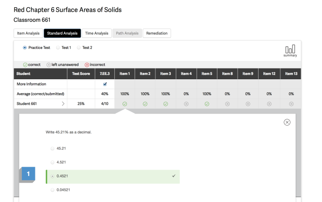
Task: Click Student 661's unanswered mark for Item 12
Action: (x=269, y=104)
